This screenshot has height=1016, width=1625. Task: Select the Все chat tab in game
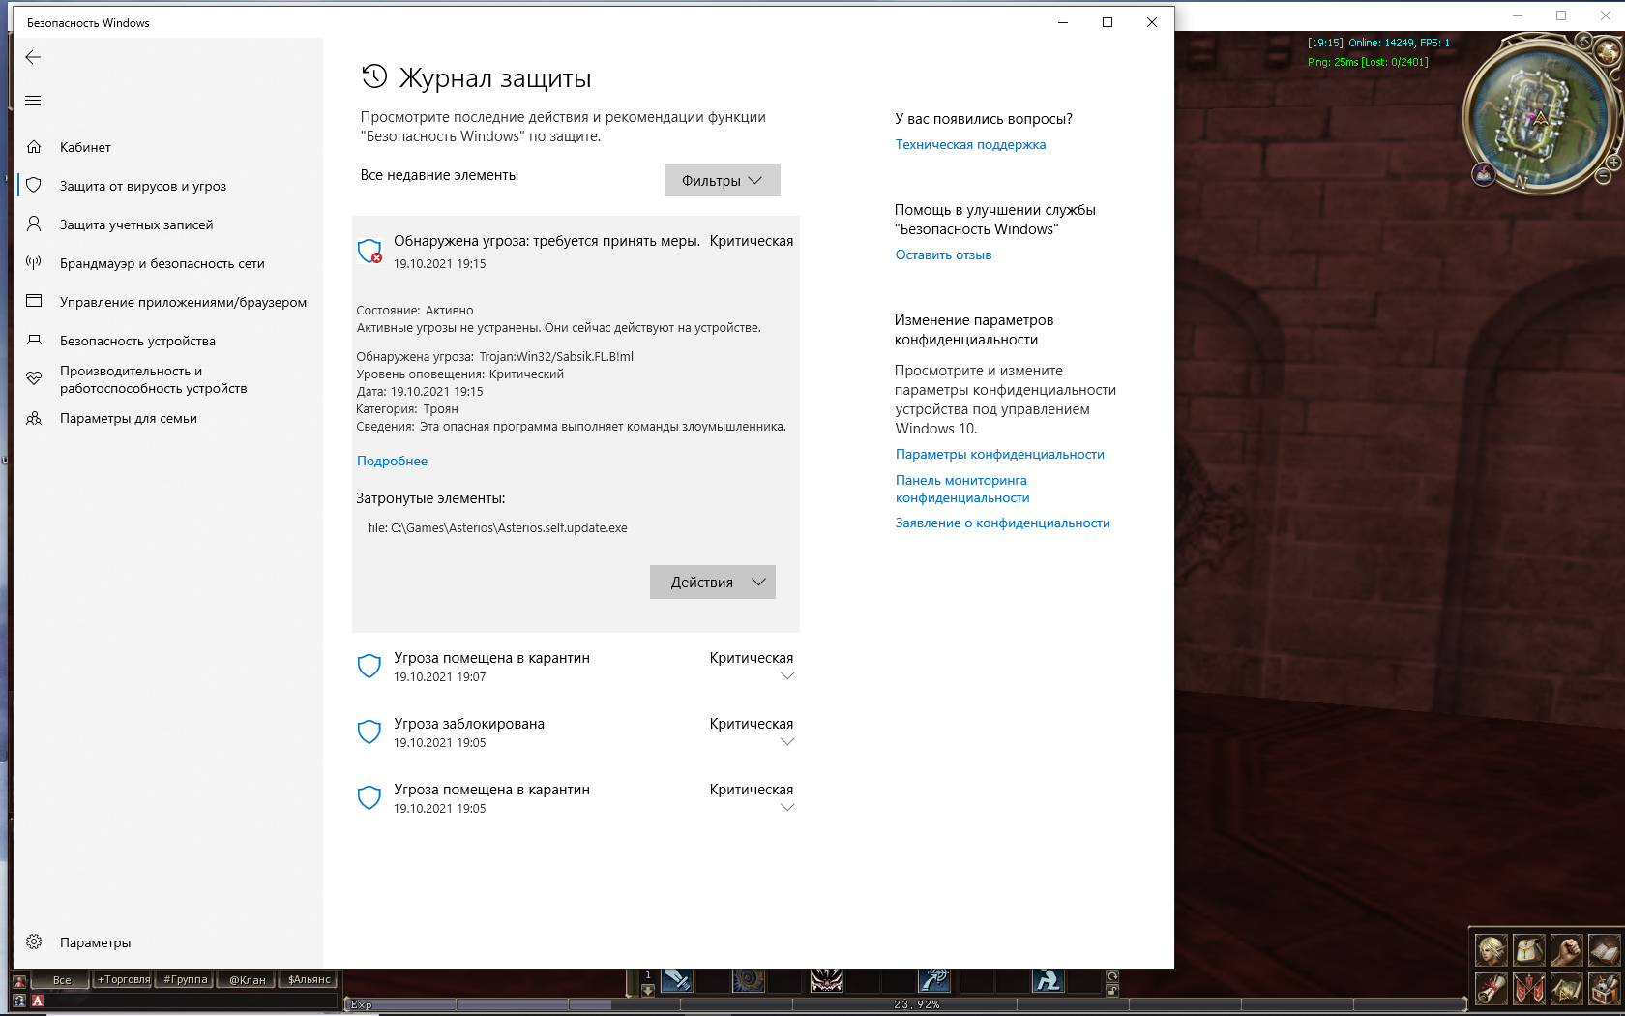pyautogui.click(x=62, y=980)
